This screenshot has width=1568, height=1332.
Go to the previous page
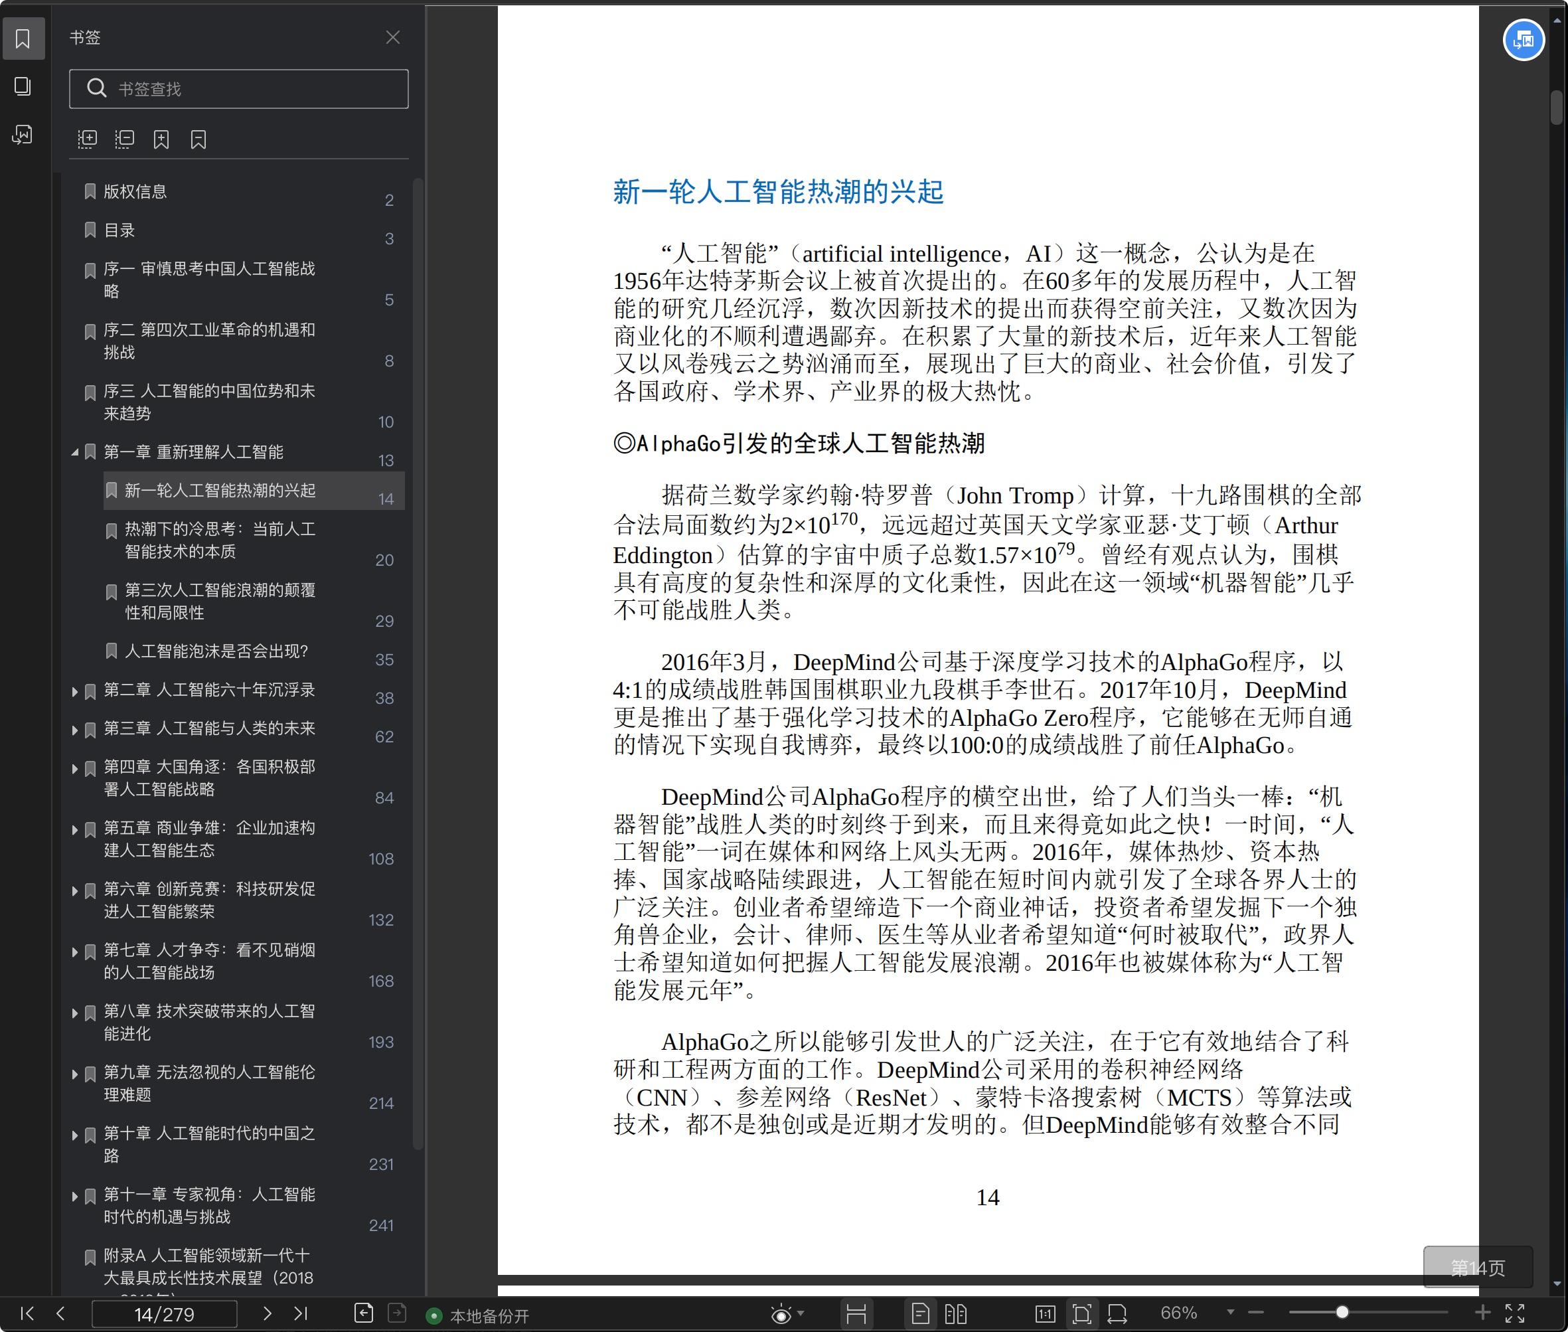(61, 1313)
